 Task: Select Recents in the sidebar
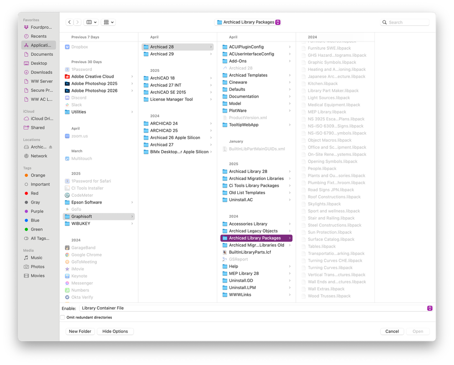click(x=39, y=36)
